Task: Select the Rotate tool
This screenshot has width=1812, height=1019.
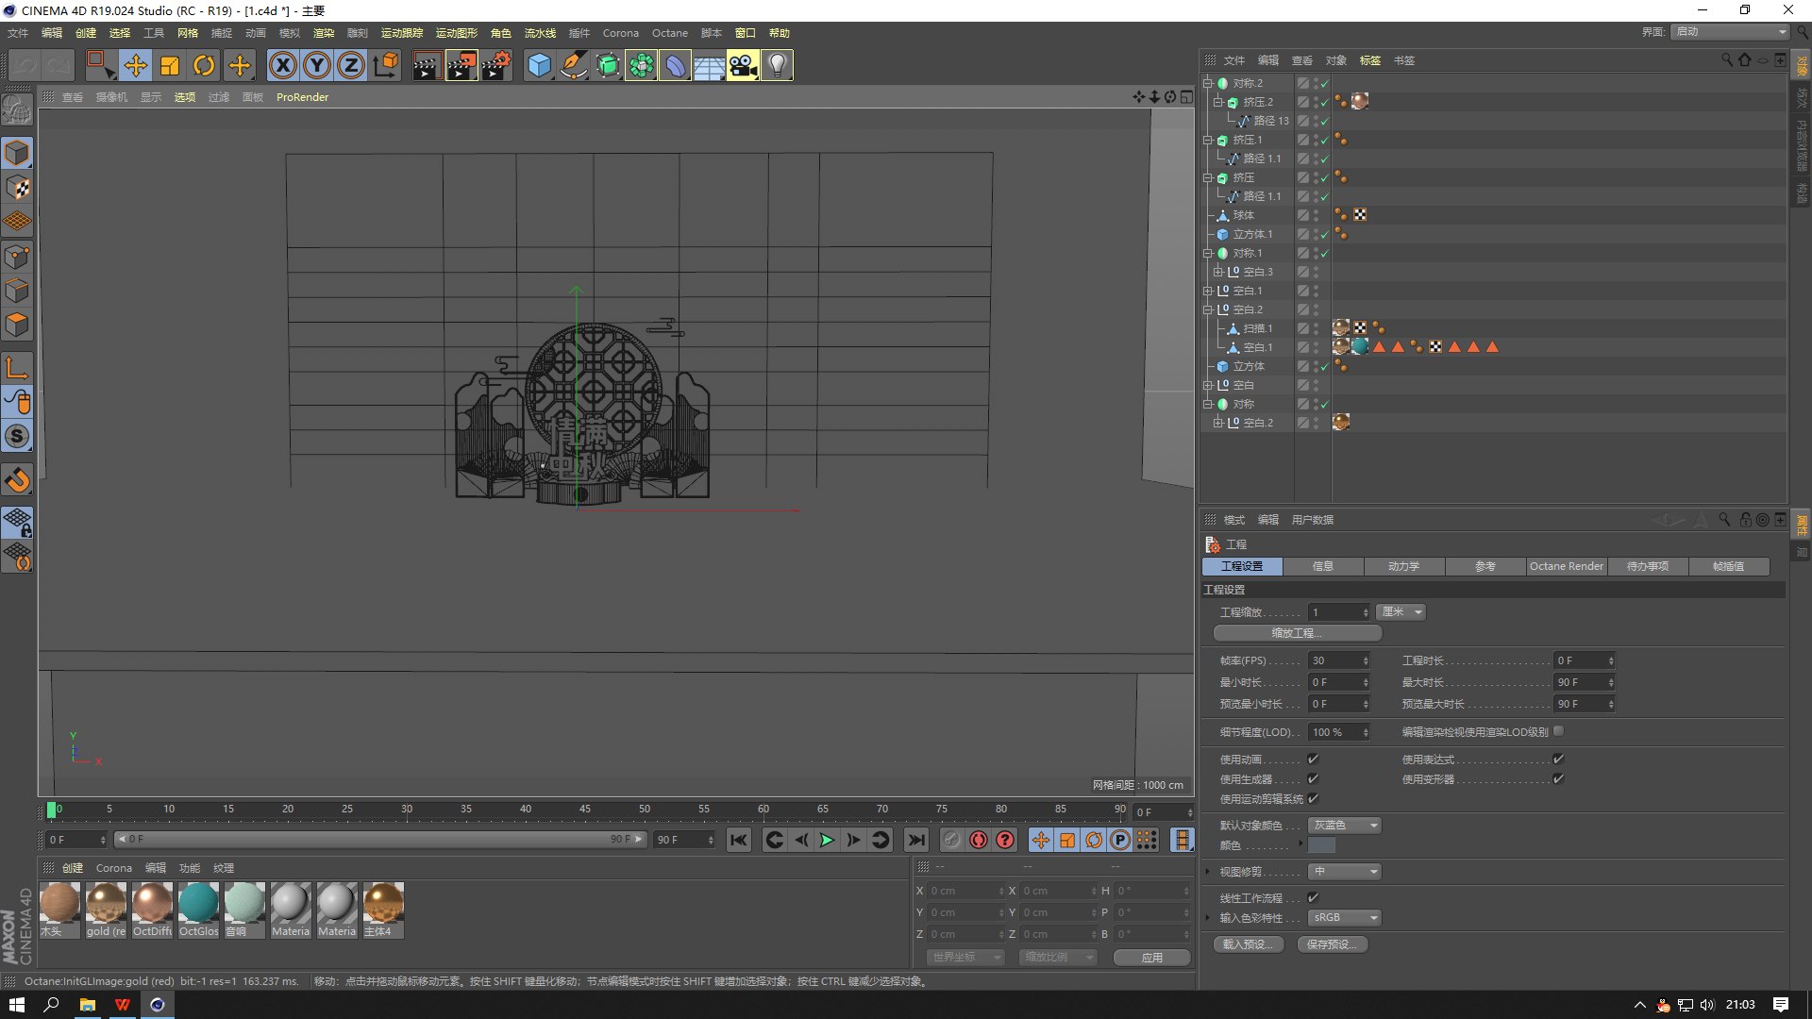Action: tap(204, 65)
